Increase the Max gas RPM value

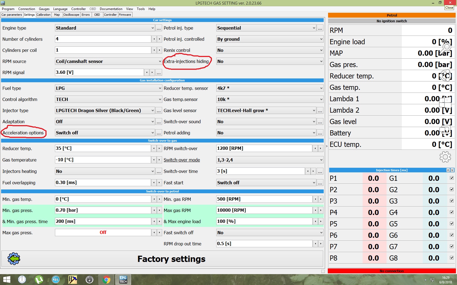321,210
